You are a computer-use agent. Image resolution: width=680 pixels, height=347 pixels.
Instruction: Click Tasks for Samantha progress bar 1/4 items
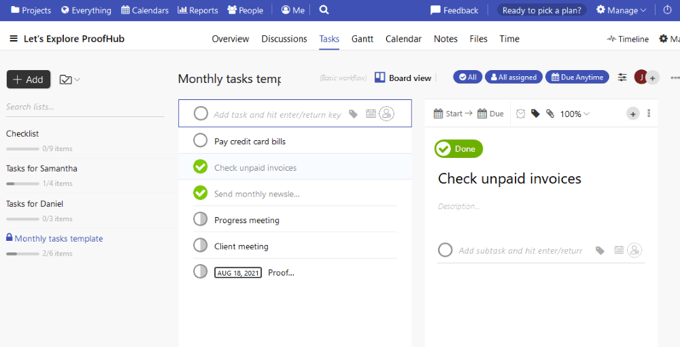tap(22, 184)
